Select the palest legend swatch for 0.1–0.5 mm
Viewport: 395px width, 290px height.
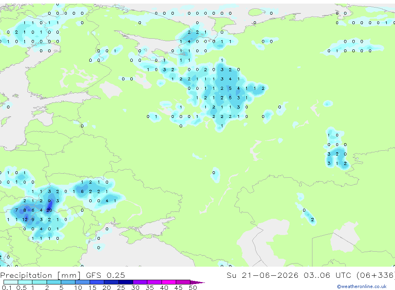[x=11, y=282]
